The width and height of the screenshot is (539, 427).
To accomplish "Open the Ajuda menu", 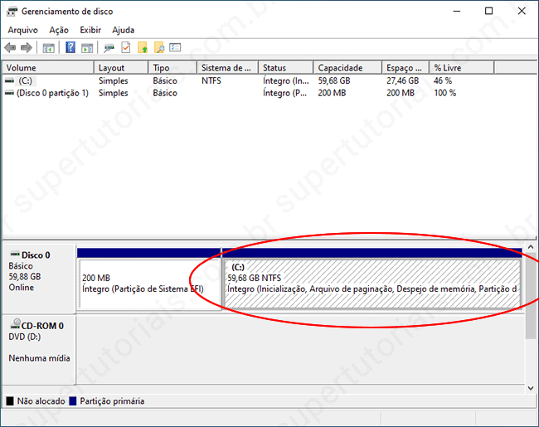I will 123,30.
